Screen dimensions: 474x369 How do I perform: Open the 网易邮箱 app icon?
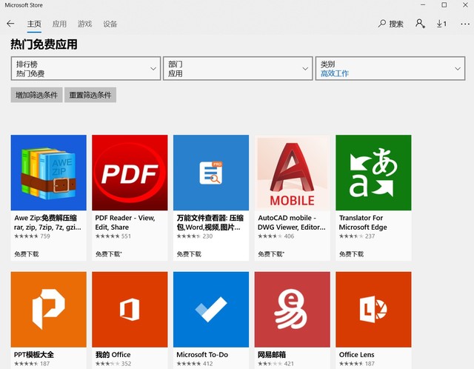293,310
